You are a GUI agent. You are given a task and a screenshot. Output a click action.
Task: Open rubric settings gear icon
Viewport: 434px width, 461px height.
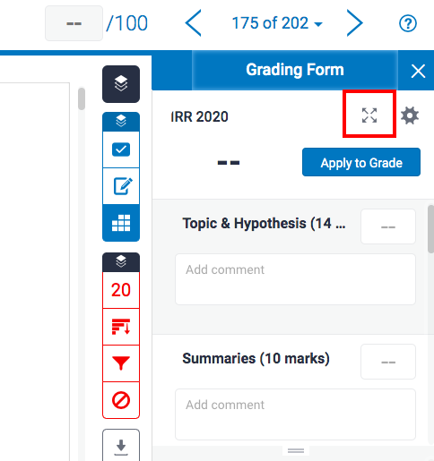point(410,115)
